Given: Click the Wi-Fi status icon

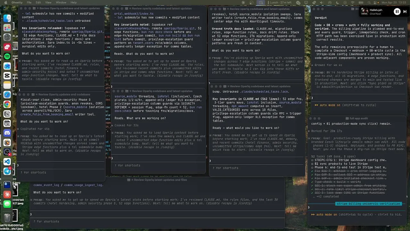Looking at the screenshot, I should 353,3.
